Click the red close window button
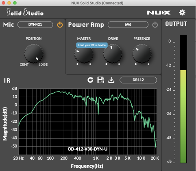The image size is (196, 171). point(4,3)
